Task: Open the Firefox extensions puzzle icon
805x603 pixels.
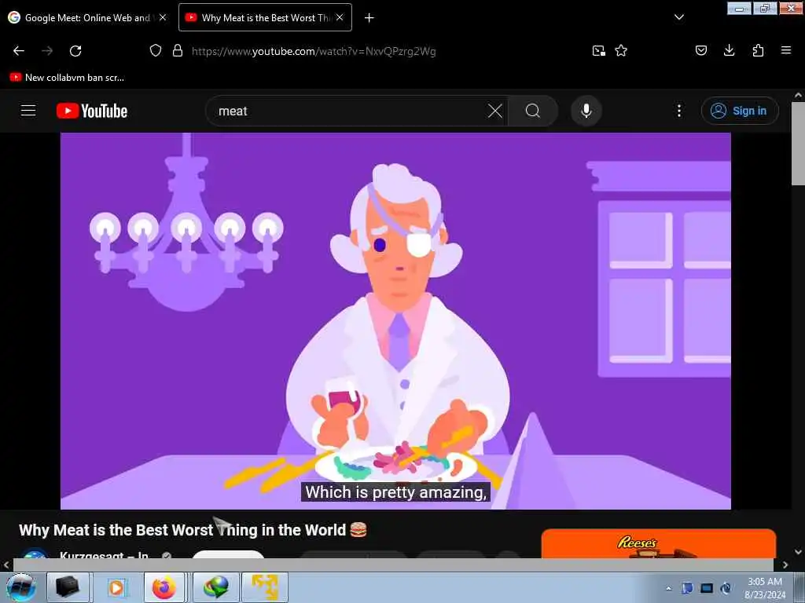Action: click(758, 50)
